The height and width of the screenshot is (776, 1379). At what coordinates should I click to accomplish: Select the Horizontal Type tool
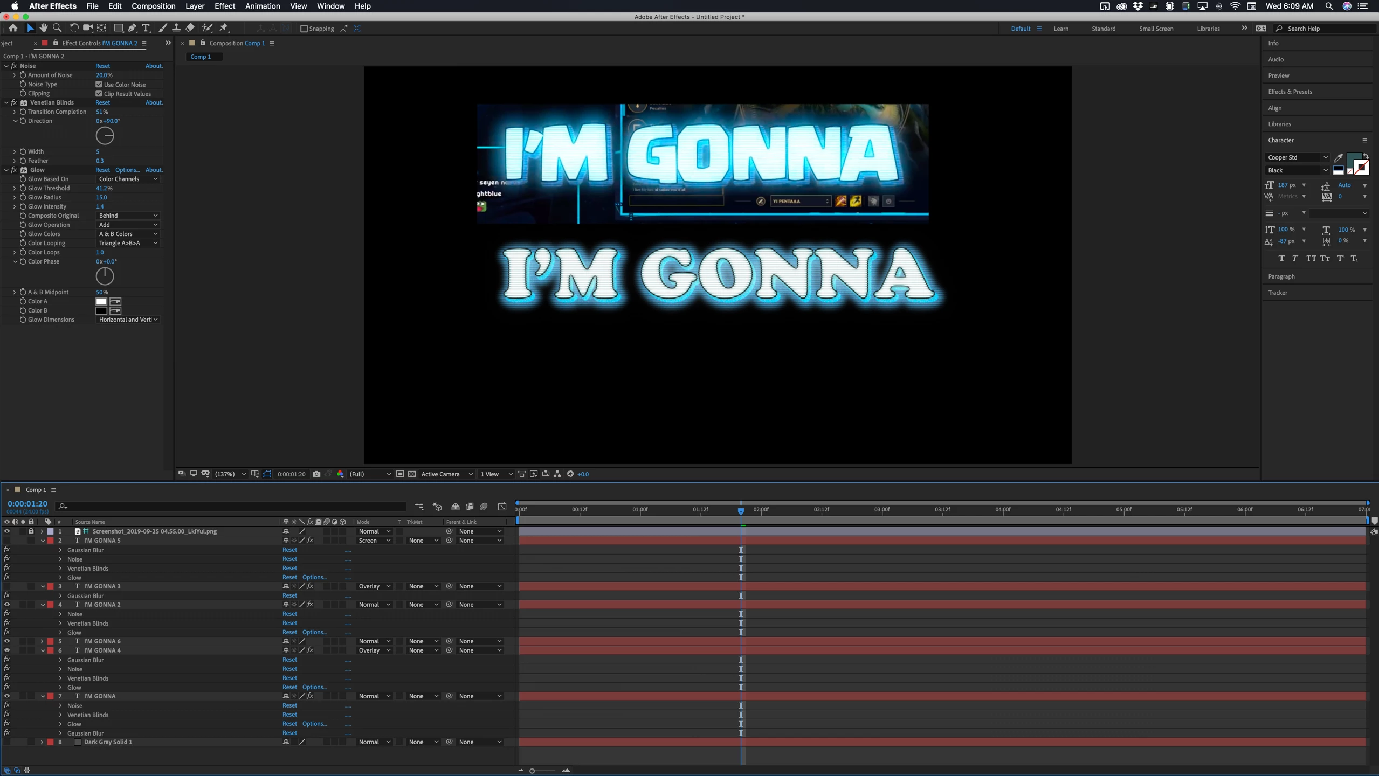click(146, 28)
